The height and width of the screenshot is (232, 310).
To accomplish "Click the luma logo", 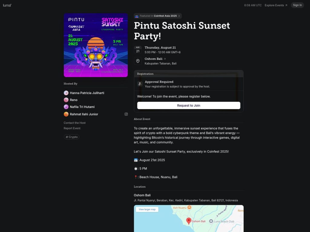I will 7,5.
